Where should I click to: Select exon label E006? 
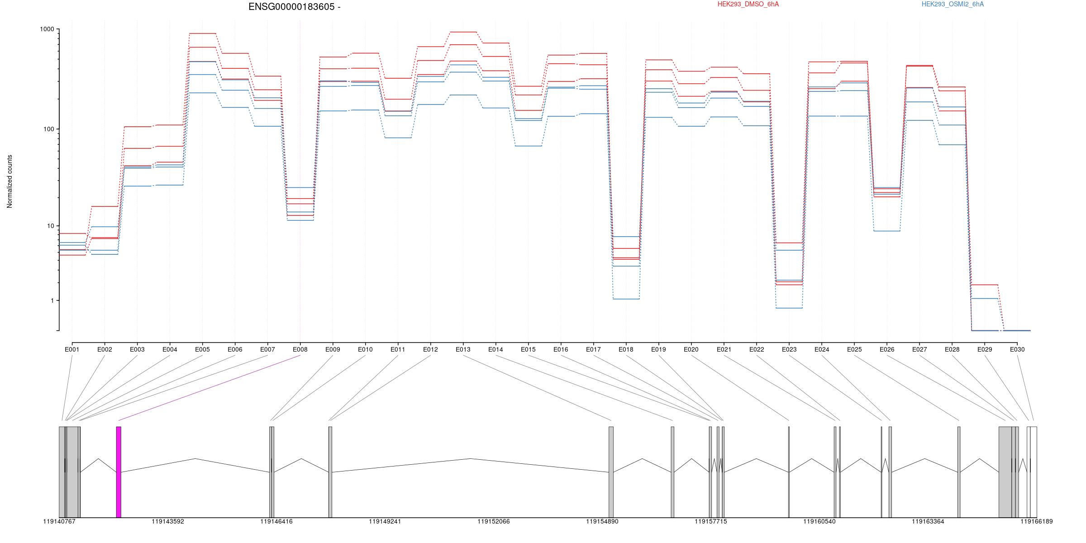point(235,349)
